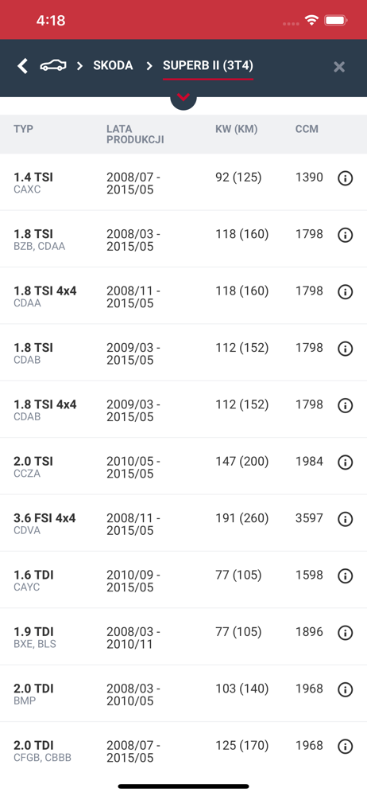Select the 1.8 TSI 4x4 CDAB row
367x796 pixels.
pos(183,410)
